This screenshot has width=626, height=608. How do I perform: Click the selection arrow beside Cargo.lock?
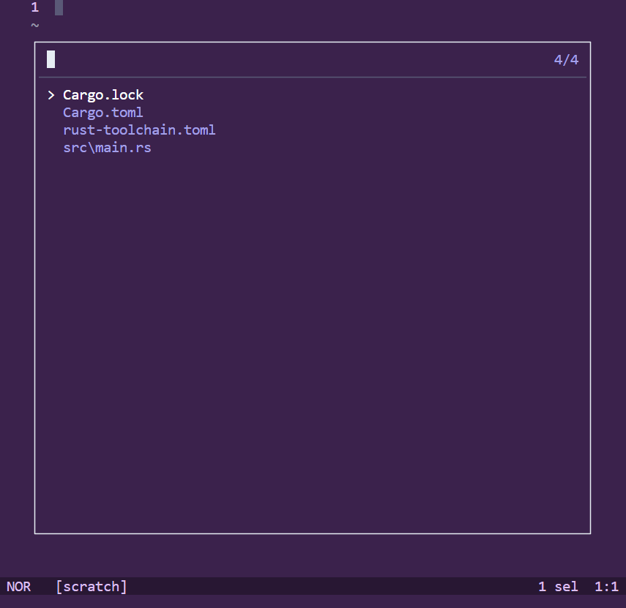51,95
